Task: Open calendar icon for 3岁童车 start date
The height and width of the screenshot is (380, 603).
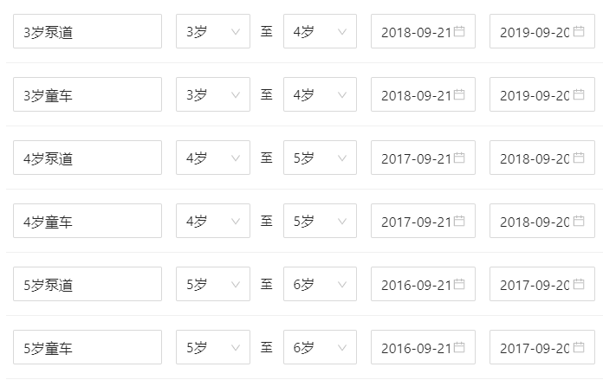Action: point(459,94)
